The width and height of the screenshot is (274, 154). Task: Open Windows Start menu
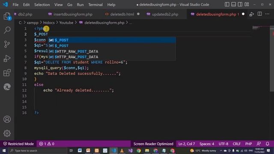tap(4, 151)
